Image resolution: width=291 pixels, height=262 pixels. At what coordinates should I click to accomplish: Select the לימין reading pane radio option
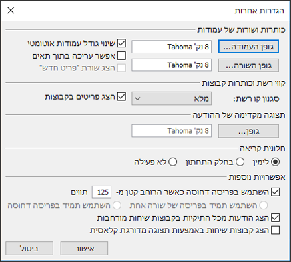coord(276,162)
